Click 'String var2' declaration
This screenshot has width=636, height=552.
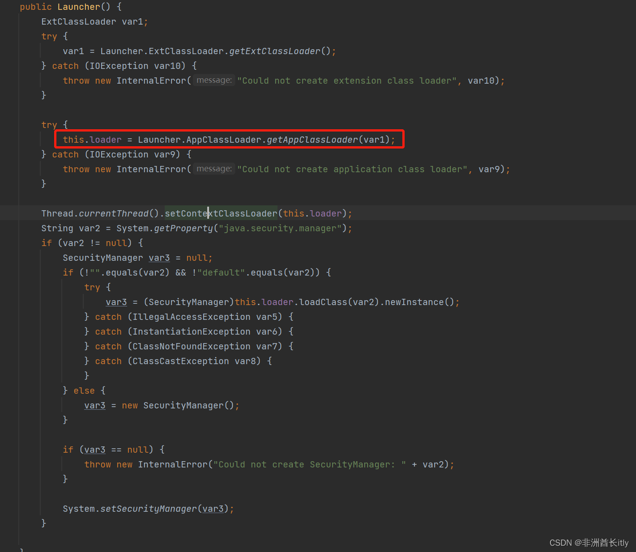click(x=71, y=228)
